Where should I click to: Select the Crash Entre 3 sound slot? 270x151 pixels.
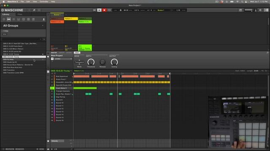point(62,88)
